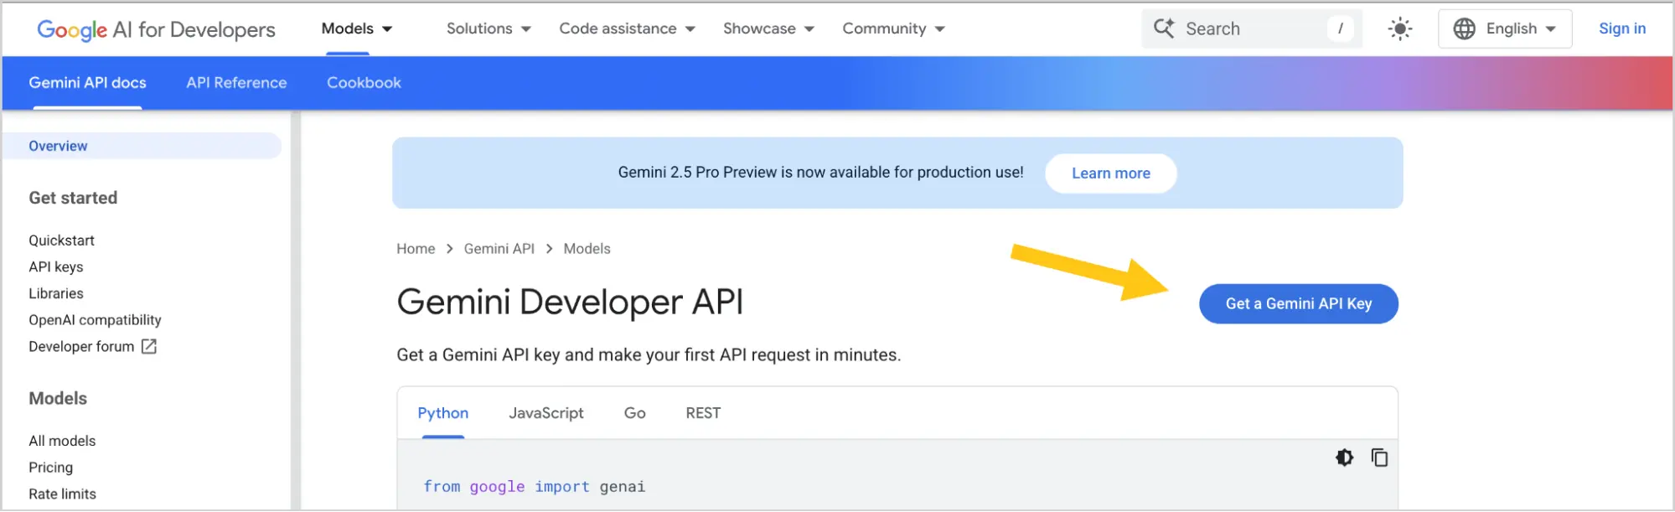Click the Gemini 2.5 Pro Preview banner text
Image resolution: width=1675 pixels, height=512 pixels.
820,173
